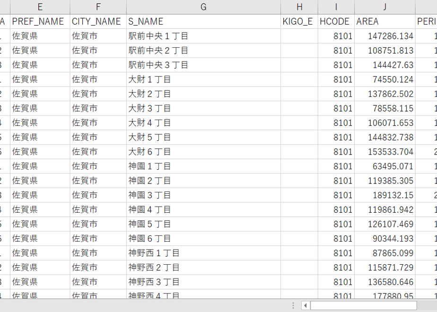Select cell 神園３丁目

coord(203,195)
